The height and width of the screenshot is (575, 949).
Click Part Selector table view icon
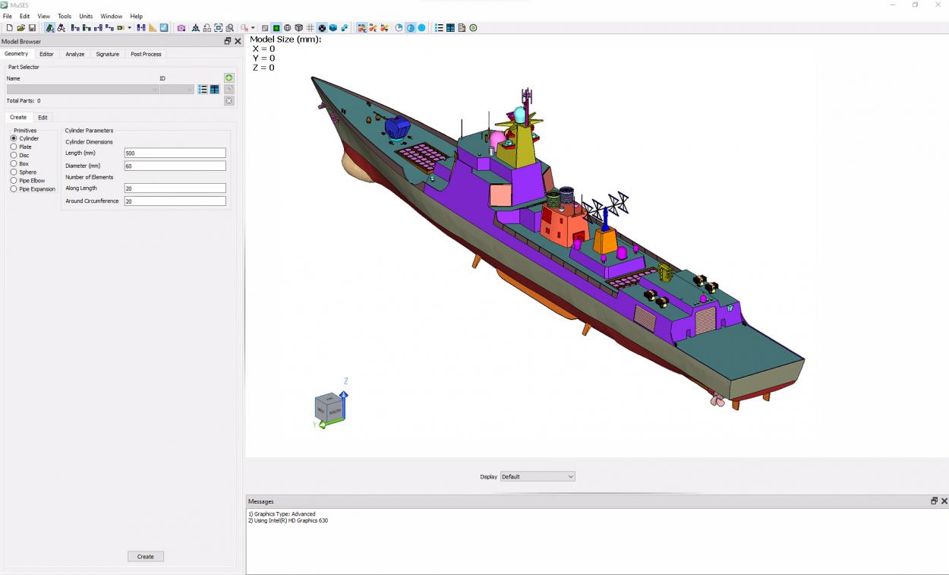[215, 90]
